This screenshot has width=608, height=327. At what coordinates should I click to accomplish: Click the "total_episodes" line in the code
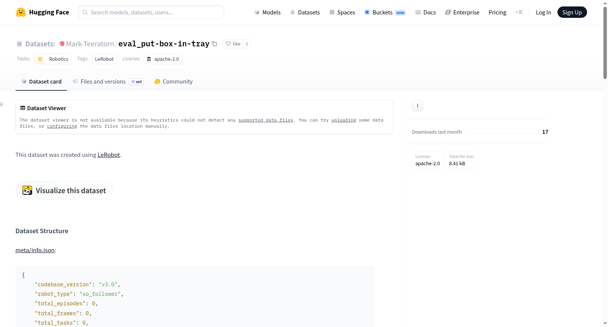coord(66,303)
